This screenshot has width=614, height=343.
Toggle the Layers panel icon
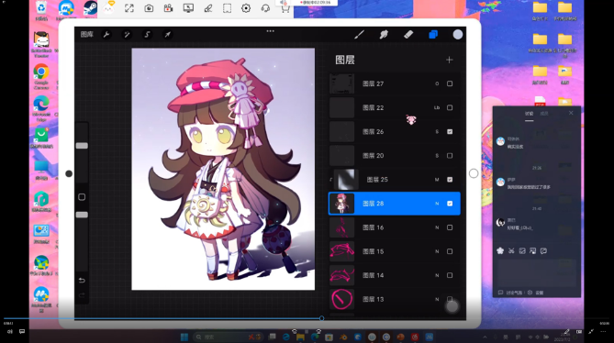433,35
